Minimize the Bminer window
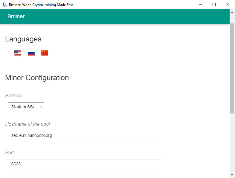The height and width of the screenshot is (178, 235). [x=200, y=5]
